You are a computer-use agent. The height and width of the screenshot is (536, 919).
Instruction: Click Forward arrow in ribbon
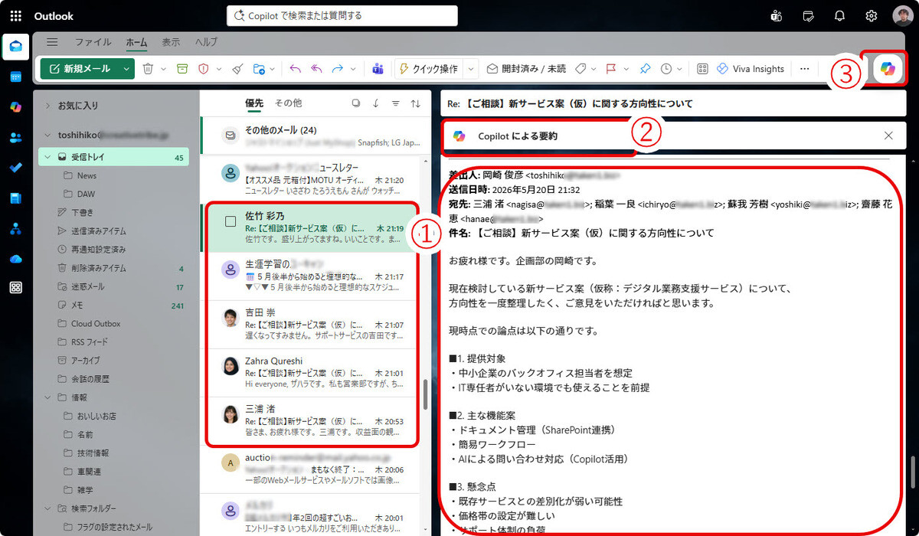click(x=338, y=69)
